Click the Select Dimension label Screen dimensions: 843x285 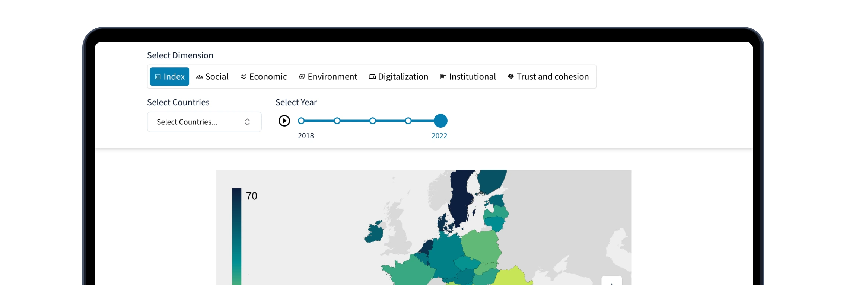pyautogui.click(x=180, y=55)
